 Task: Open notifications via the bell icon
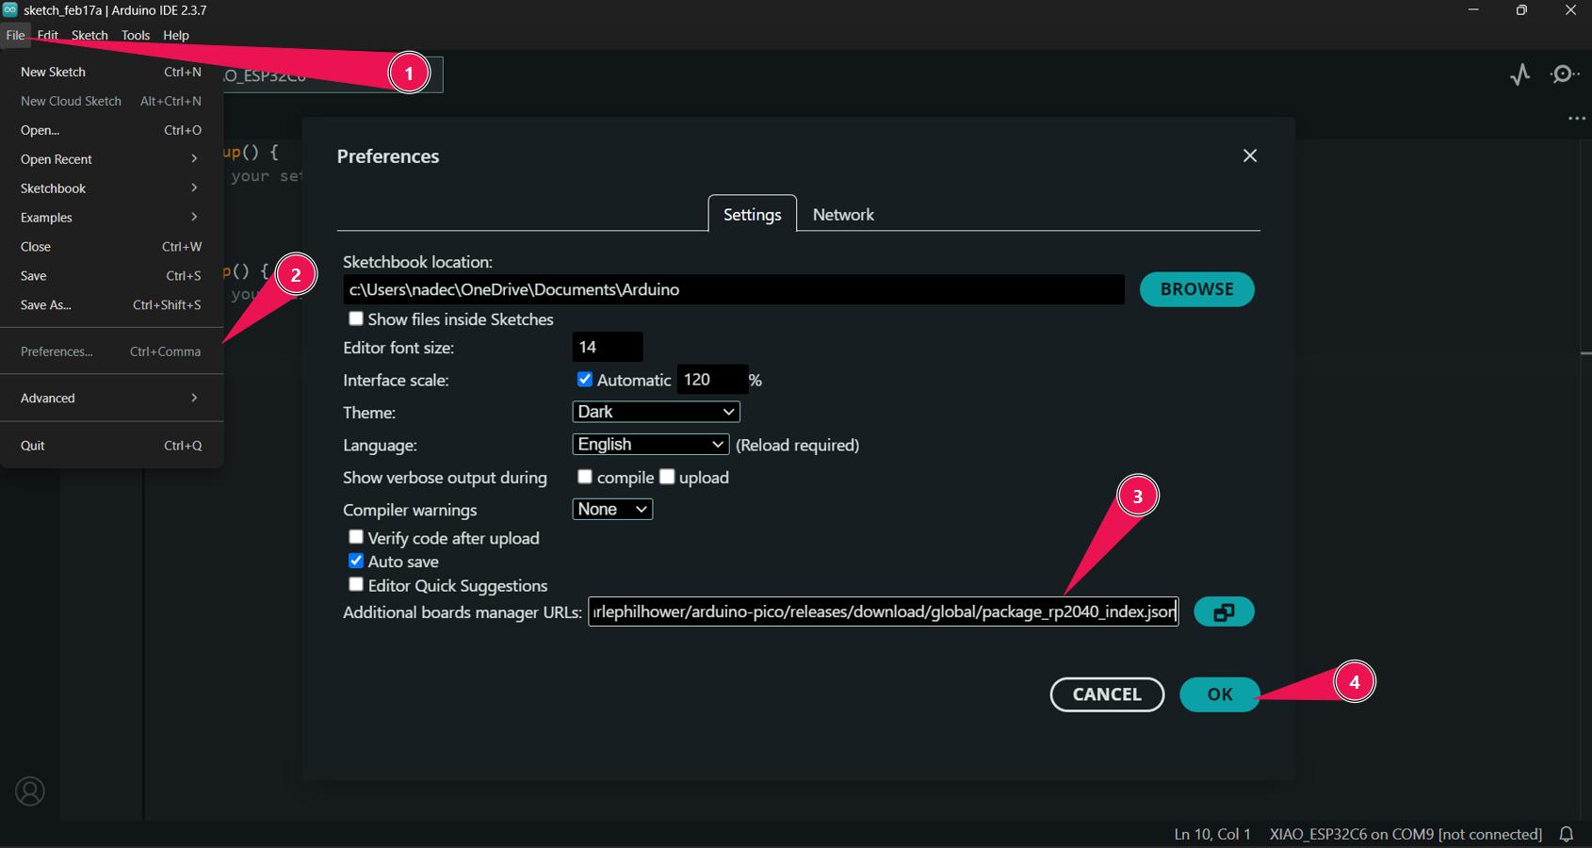(x=1566, y=834)
